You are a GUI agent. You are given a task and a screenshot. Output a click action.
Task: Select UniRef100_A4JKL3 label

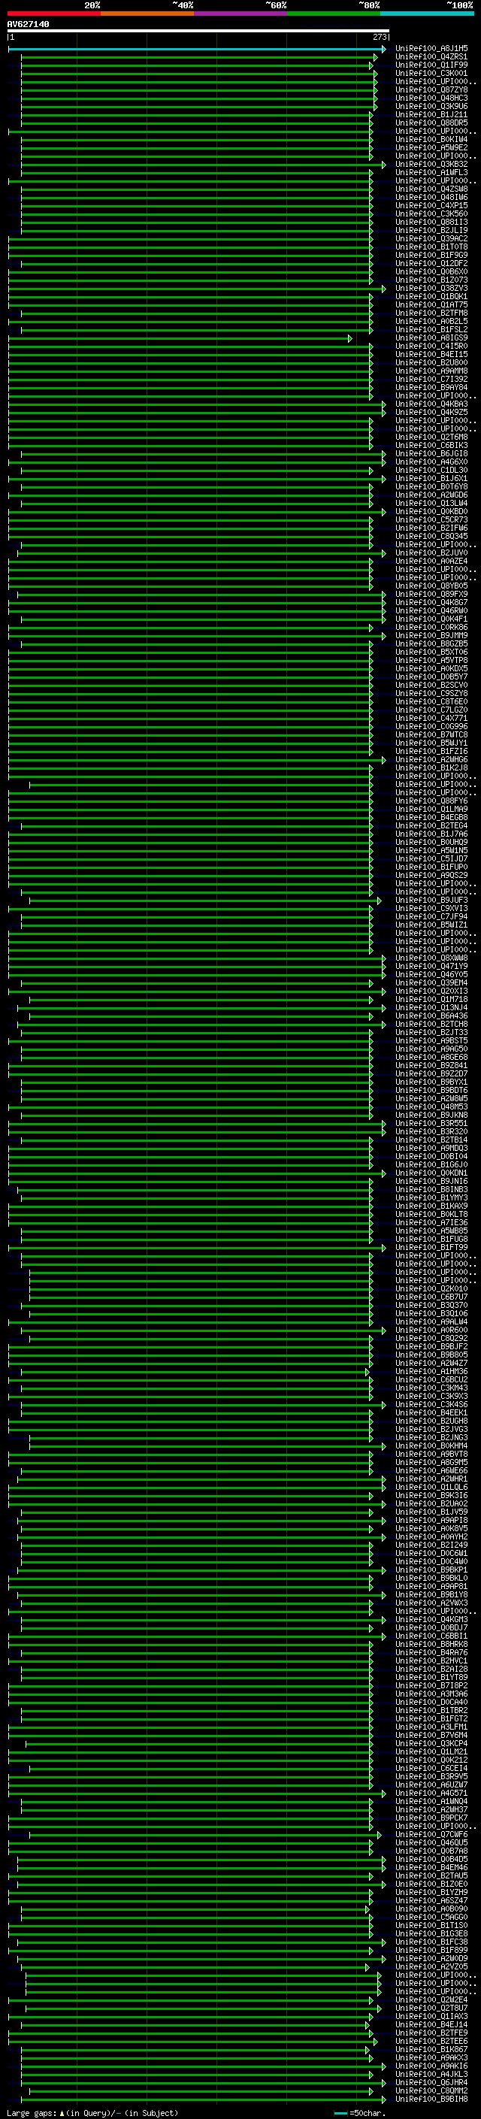pos(431,2074)
